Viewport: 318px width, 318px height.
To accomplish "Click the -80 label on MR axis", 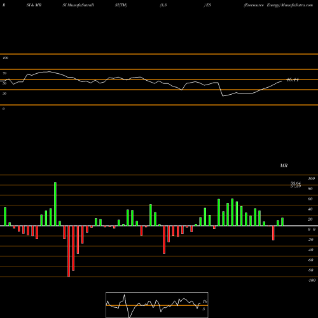I will [310, 270].
